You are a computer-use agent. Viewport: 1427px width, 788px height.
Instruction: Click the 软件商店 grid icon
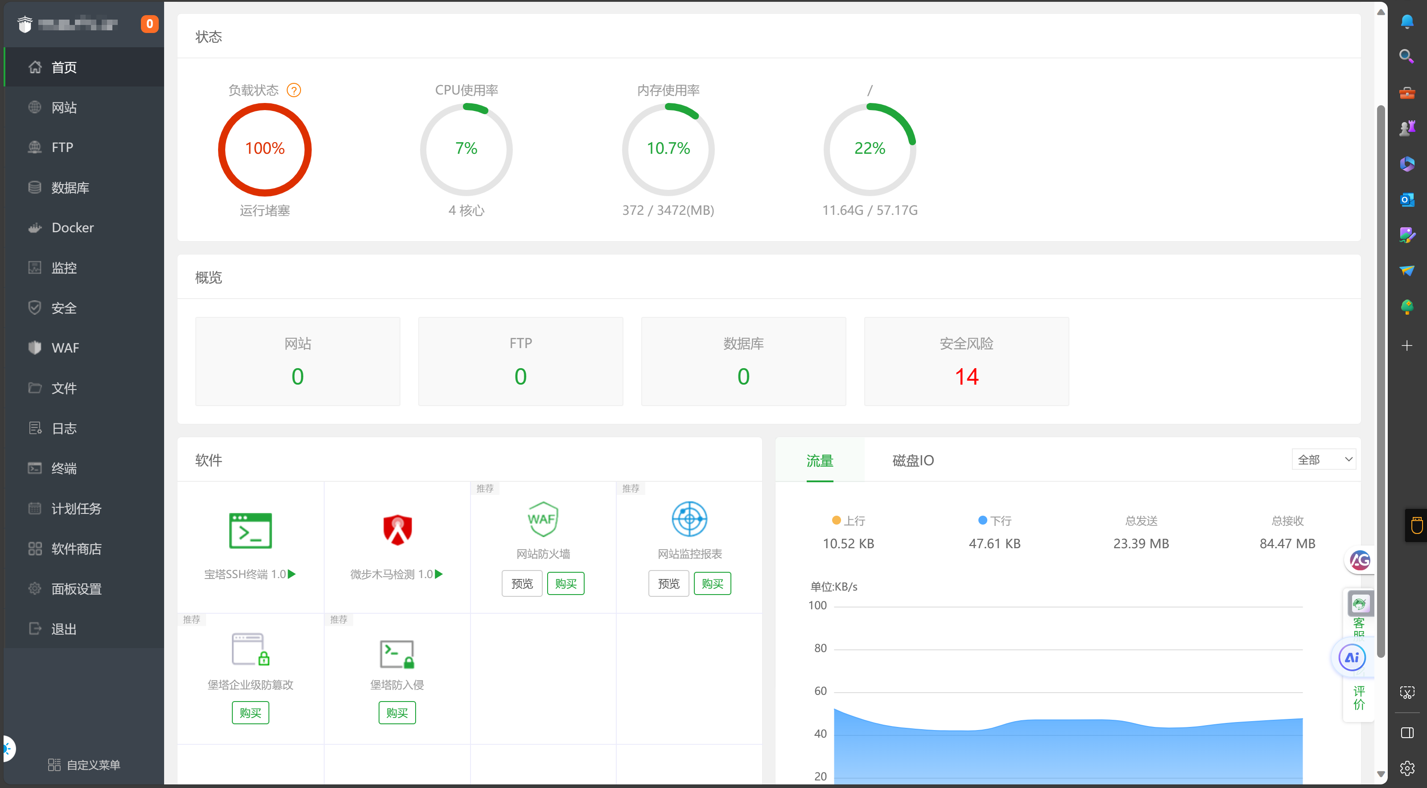coord(34,549)
